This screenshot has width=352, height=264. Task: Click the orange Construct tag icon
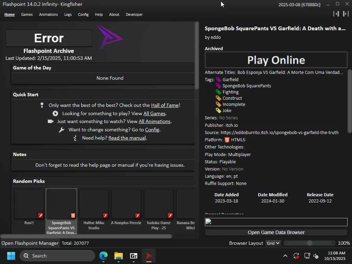(218, 98)
